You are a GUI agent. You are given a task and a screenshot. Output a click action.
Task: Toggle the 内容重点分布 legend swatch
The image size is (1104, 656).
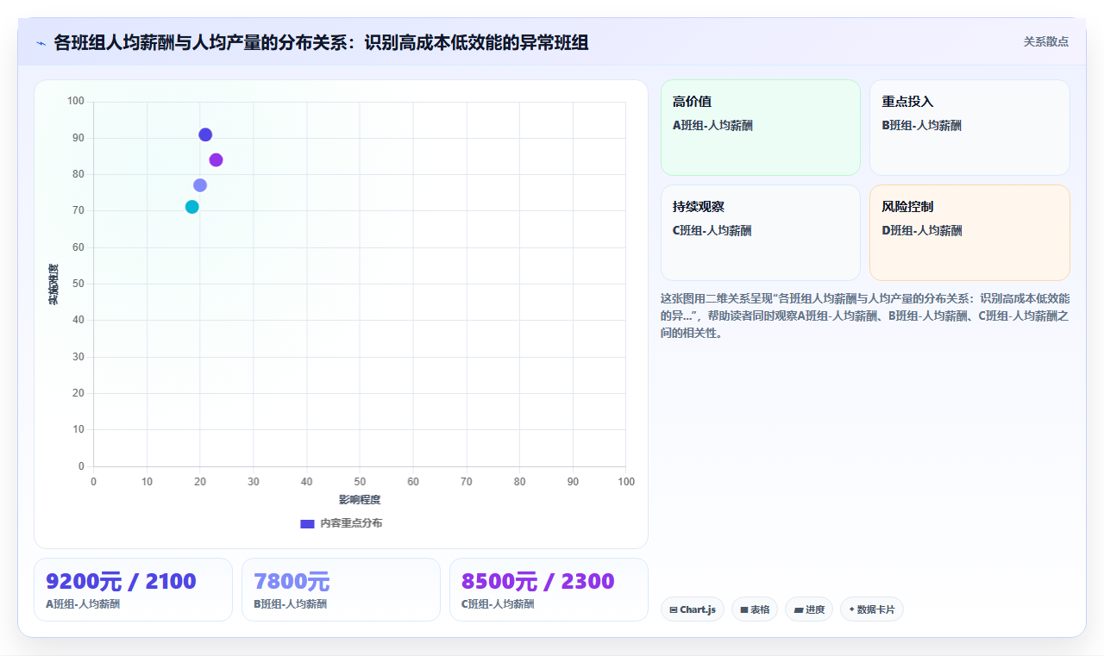[x=307, y=523]
